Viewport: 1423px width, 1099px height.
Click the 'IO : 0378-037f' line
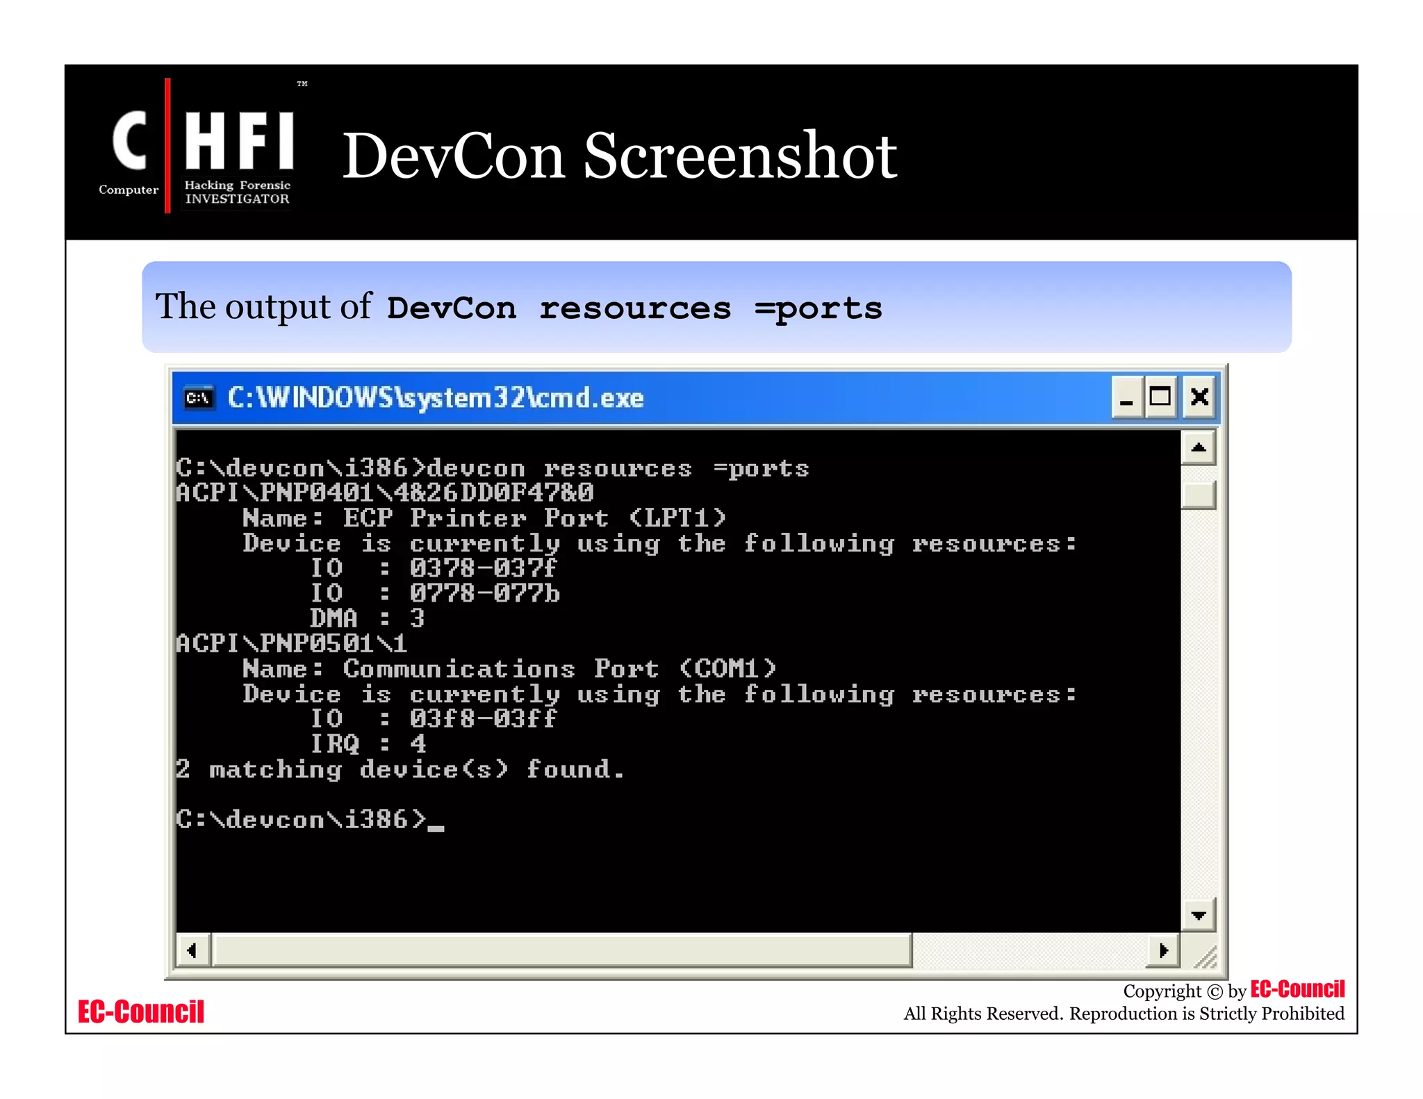click(434, 568)
